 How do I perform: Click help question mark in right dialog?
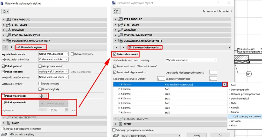pos(218,3)
